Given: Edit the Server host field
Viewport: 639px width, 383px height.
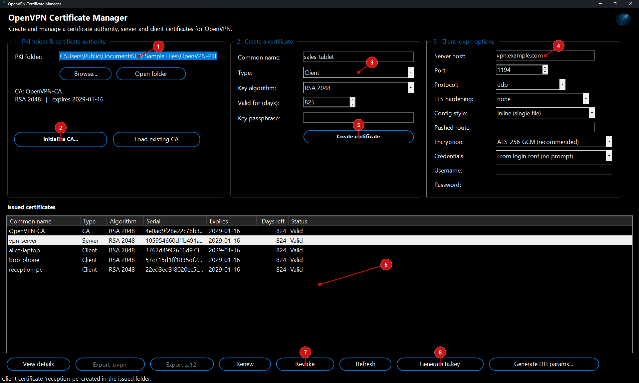Looking at the screenshot, I should [x=545, y=56].
